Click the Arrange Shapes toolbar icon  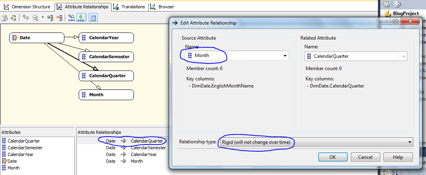pos(72,18)
